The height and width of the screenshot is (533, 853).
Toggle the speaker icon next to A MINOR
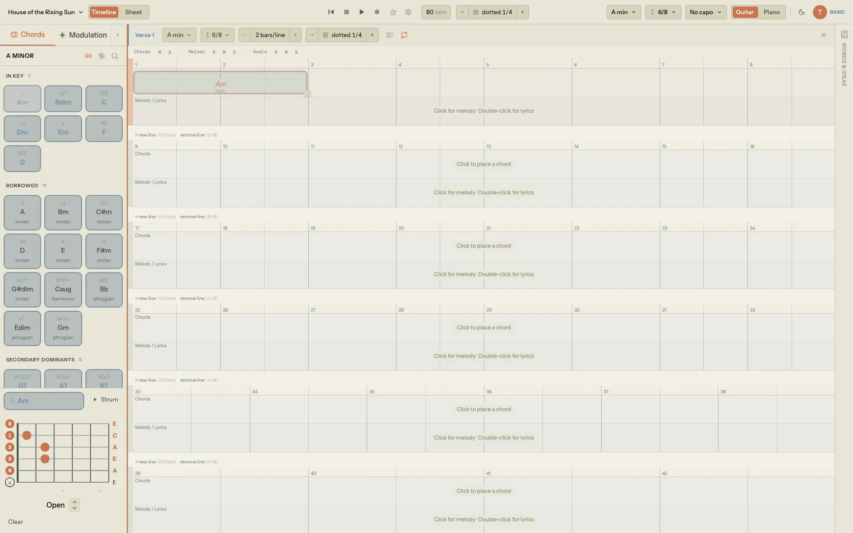coord(88,56)
